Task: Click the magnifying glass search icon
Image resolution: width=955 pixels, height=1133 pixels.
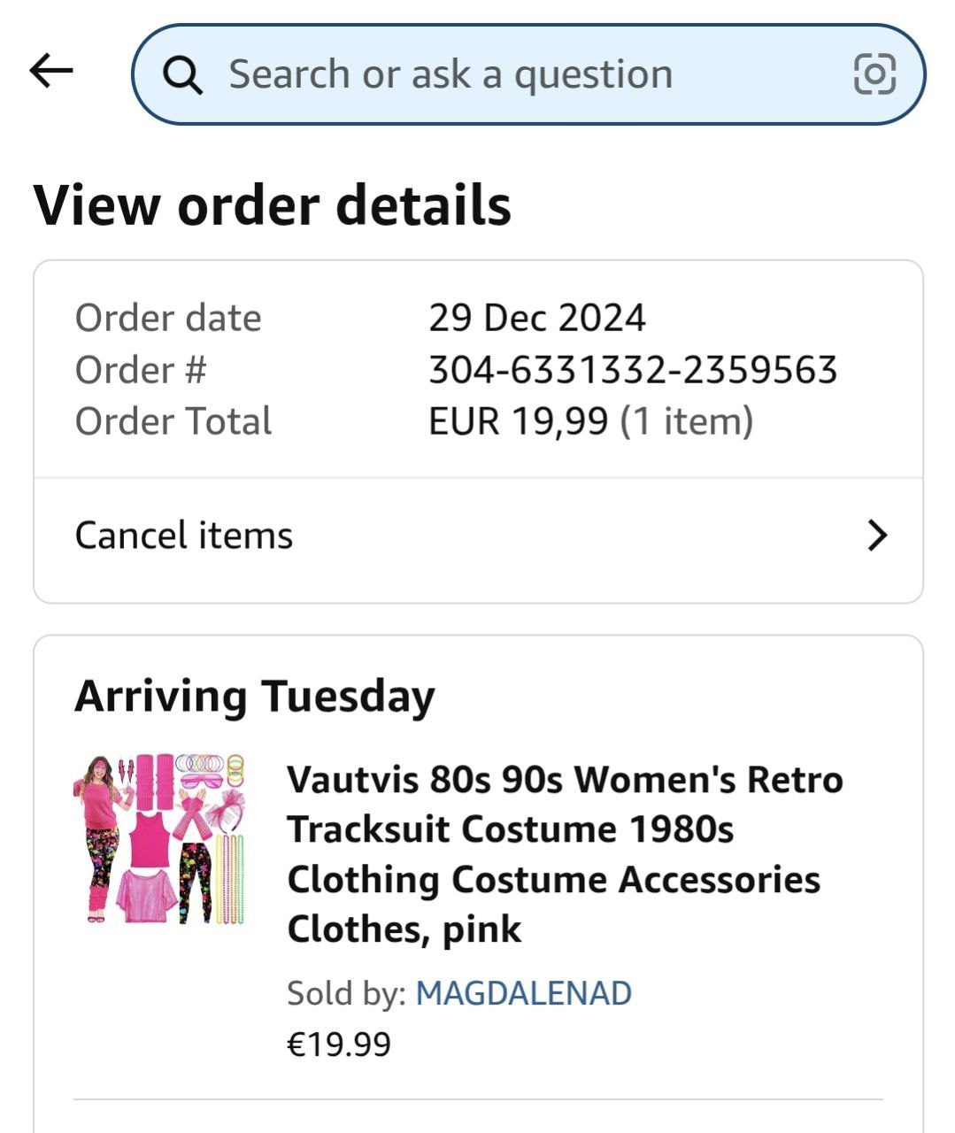Action: click(x=183, y=75)
